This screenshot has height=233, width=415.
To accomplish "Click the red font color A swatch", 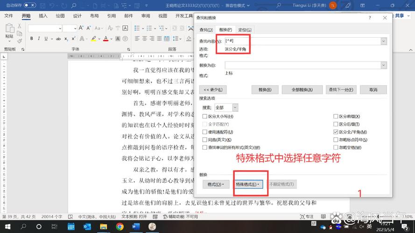I will point(106,39).
